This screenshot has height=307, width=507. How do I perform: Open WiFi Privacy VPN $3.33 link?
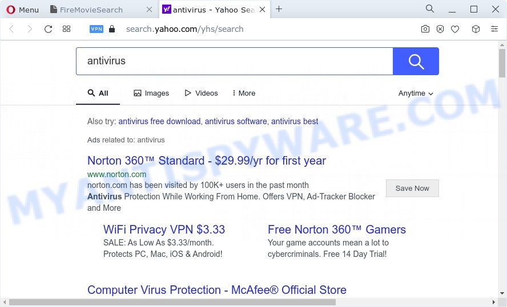[x=164, y=230]
